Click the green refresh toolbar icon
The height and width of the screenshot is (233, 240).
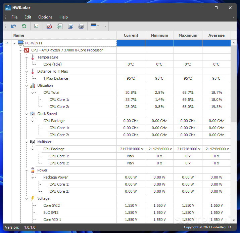click(24, 26)
